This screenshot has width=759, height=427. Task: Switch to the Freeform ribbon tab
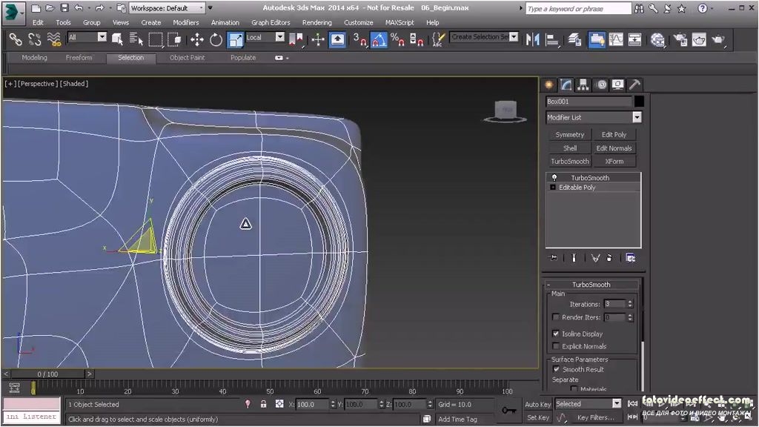coord(79,58)
